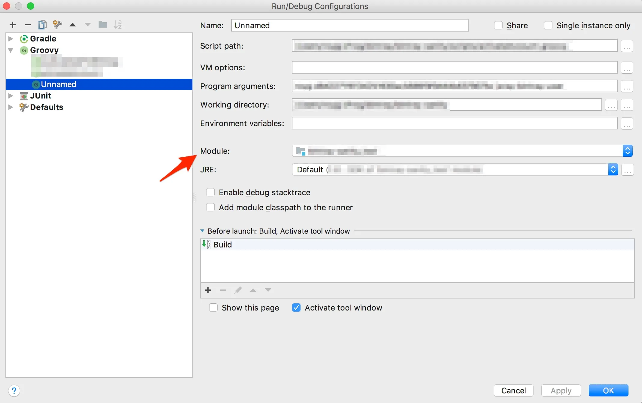The width and height of the screenshot is (642, 403).
Task: Collapse the Before launch section
Action: (202, 231)
